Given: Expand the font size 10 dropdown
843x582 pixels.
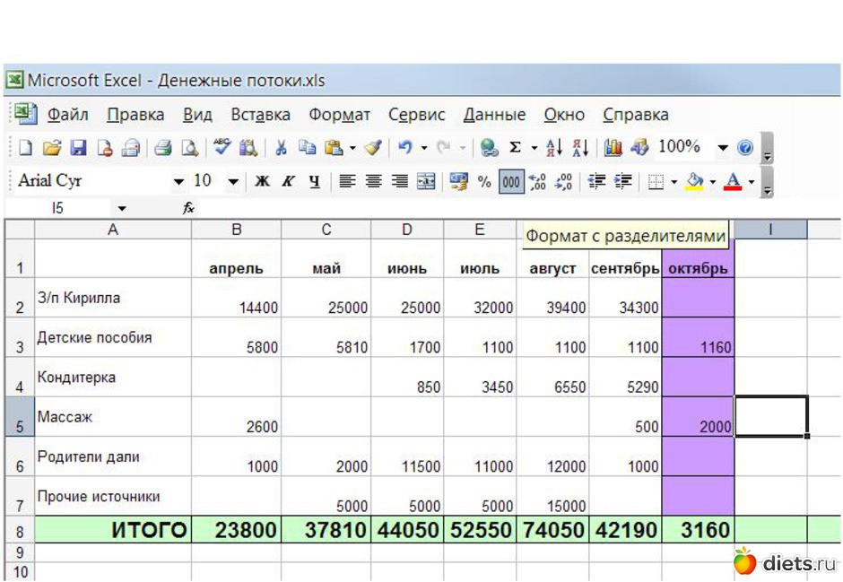Looking at the screenshot, I should (233, 181).
